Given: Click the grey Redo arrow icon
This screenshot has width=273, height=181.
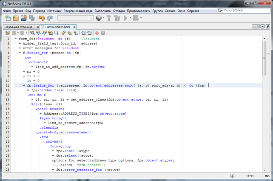Looking at the screenshot, I should pos(50,18).
